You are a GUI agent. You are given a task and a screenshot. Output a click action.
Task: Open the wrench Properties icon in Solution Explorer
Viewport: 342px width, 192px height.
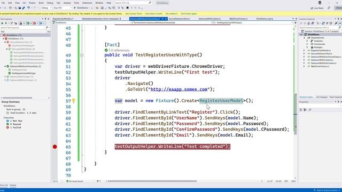click(336, 23)
